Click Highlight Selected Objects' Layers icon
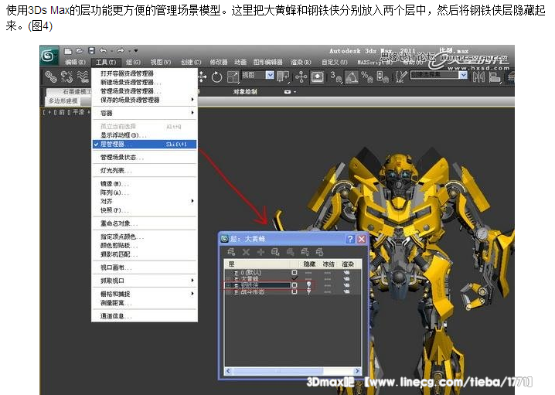The image size is (555, 395). pos(290,252)
